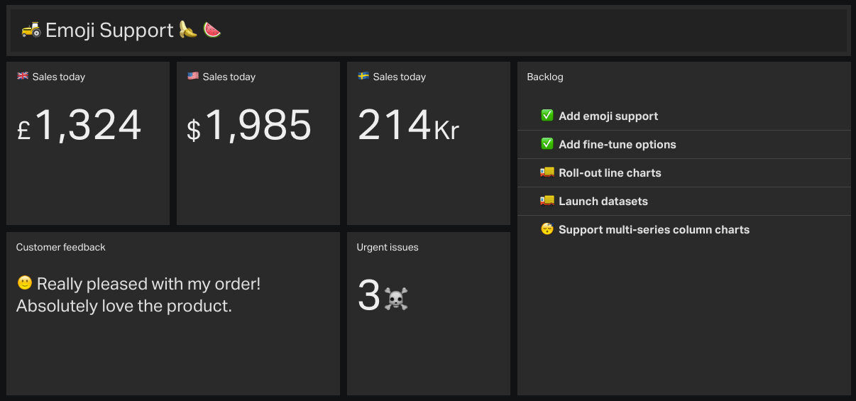Click the watermelon emoji in the header
Screen dimensions: 856x401
[212, 29]
